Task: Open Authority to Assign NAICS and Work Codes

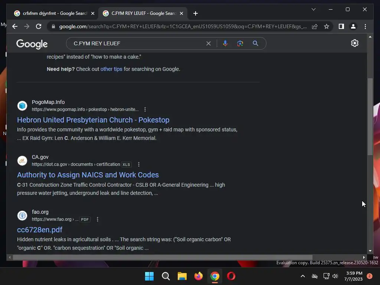Action: [88, 175]
